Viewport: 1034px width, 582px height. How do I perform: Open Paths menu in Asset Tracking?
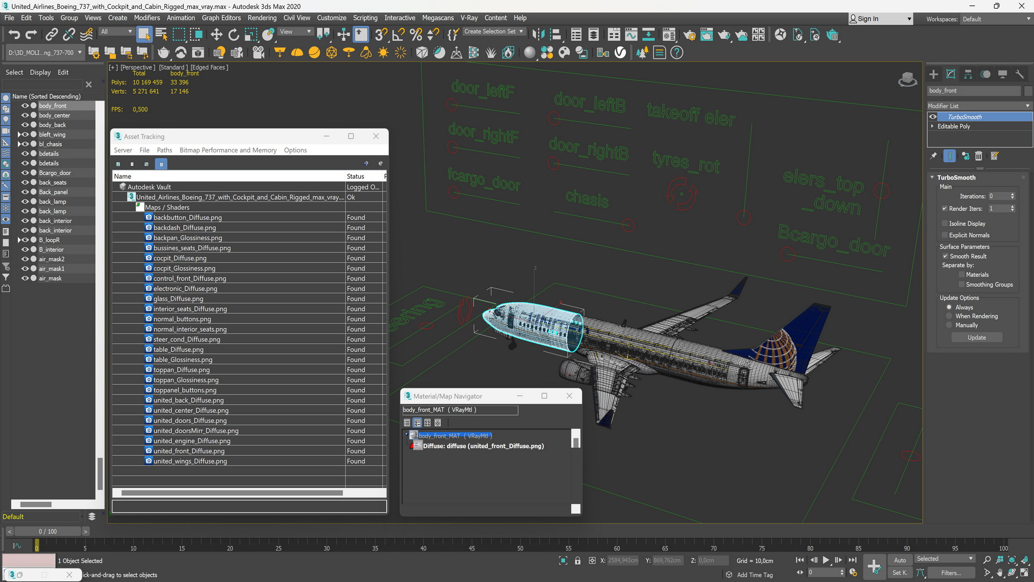click(x=164, y=150)
